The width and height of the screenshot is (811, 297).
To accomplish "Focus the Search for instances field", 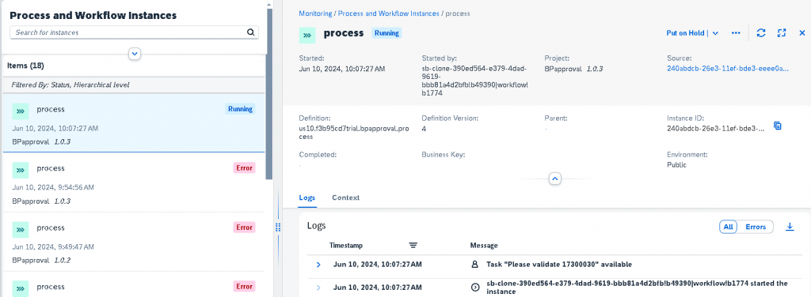I will click(x=129, y=32).
